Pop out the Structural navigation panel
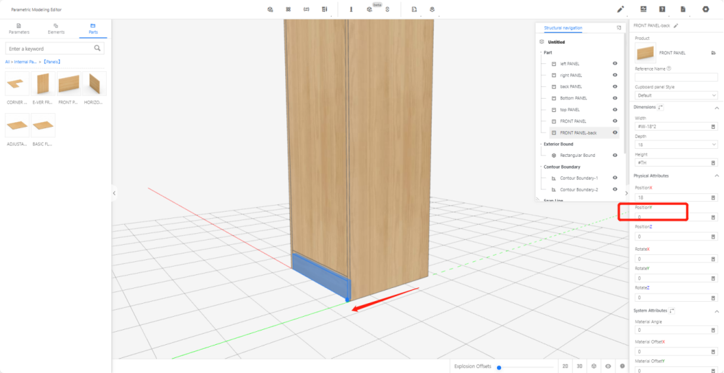The height and width of the screenshot is (373, 724). click(619, 28)
